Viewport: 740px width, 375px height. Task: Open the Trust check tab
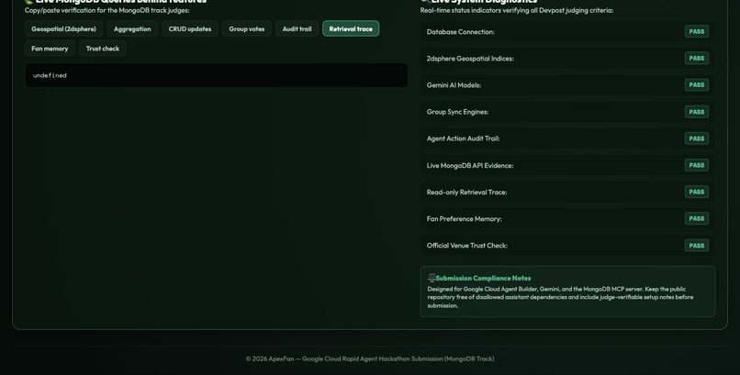pos(103,49)
